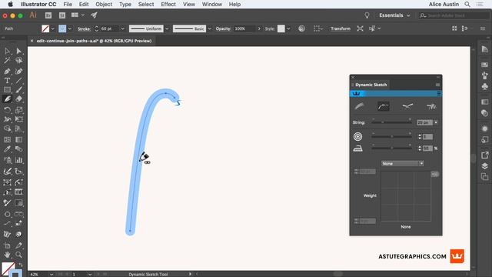Open the Object menu

pyautogui.click(x=104, y=5)
